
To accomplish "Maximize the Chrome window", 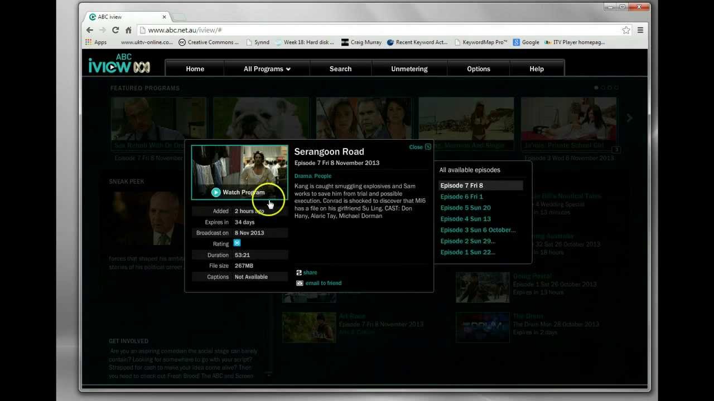I will 623,7.
